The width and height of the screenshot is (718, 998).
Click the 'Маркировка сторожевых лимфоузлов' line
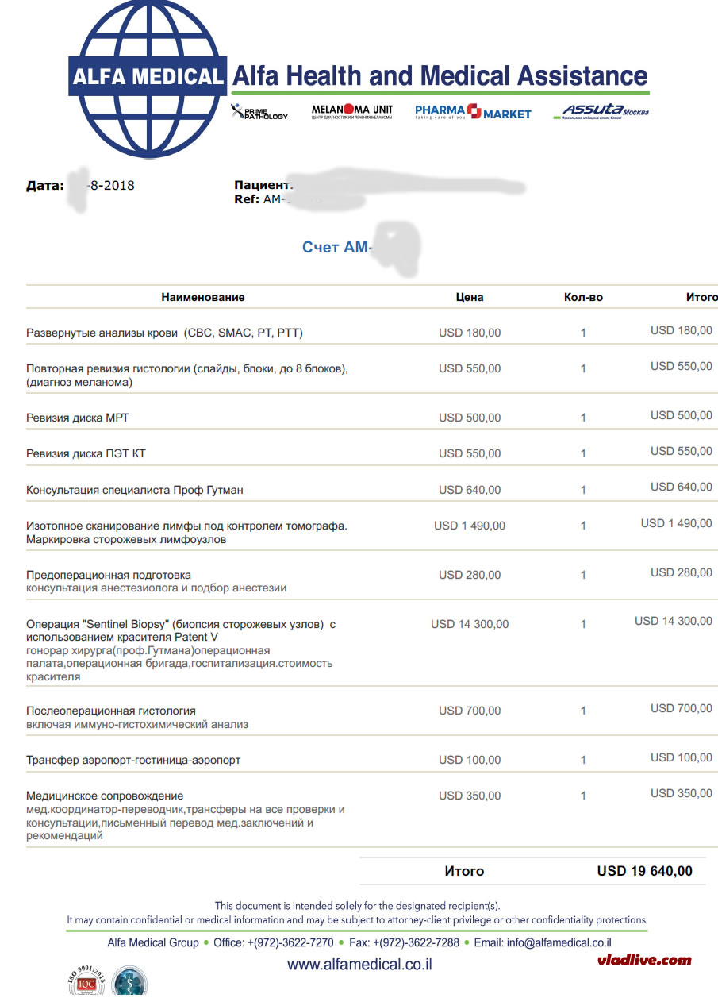(126, 540)
